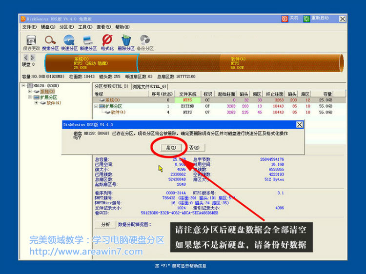Go to previous disk with left arrow
This screenshot has width=366, height=274.
[26, 58]
